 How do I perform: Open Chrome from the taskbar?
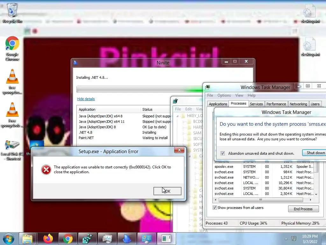tap(68, 239)
